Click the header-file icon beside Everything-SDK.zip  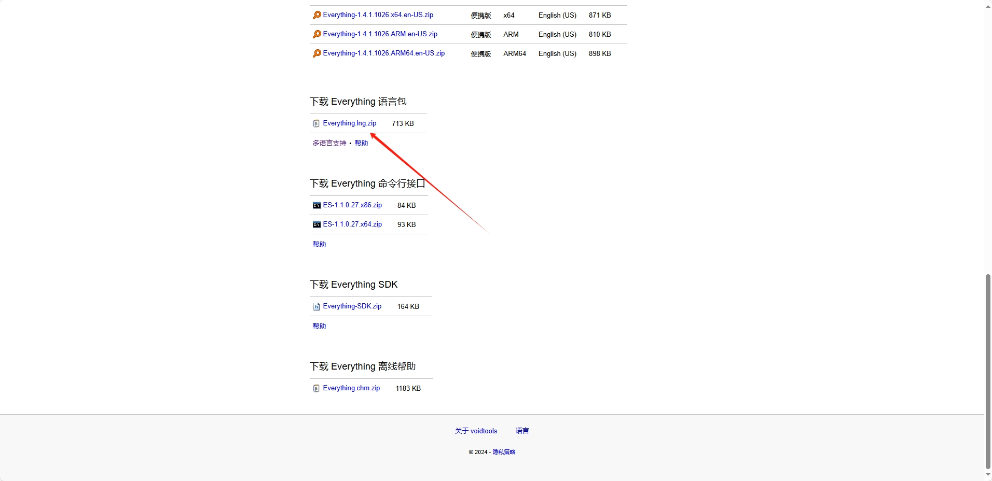(316, 306)
